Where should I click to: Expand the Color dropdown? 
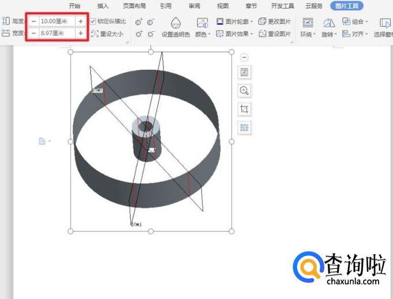point(202,34)
